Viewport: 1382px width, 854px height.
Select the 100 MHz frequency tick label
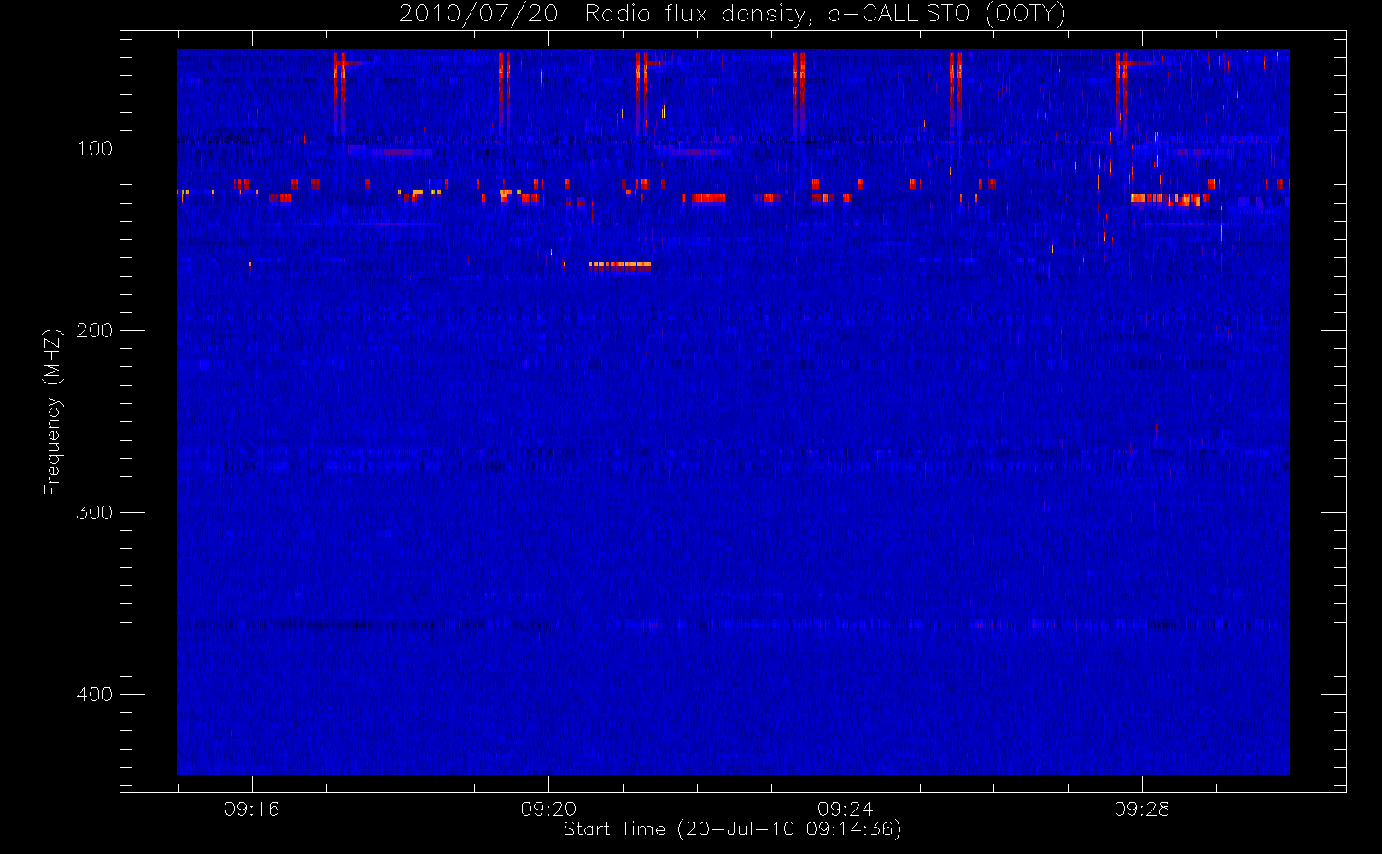[95, 149]
